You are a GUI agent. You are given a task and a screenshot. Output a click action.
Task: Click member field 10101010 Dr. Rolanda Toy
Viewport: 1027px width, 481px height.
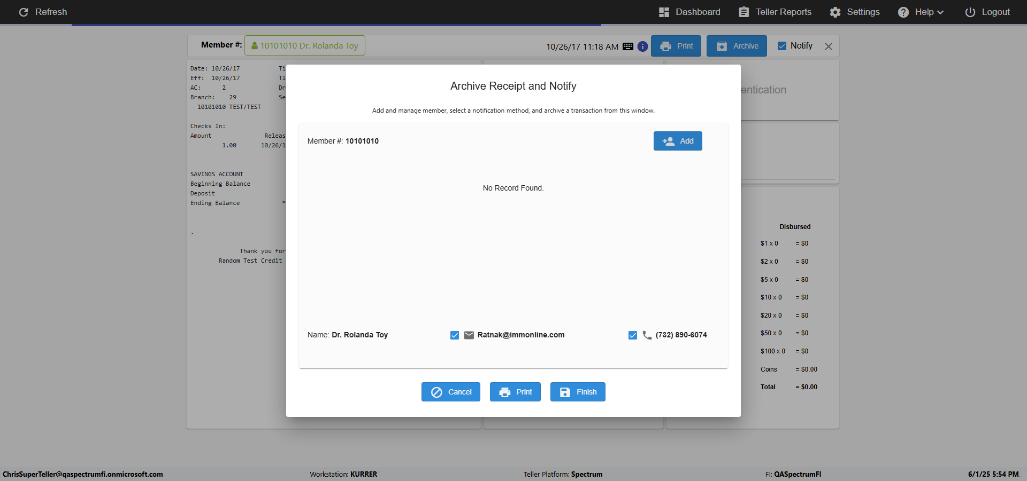tap(305, 45)
